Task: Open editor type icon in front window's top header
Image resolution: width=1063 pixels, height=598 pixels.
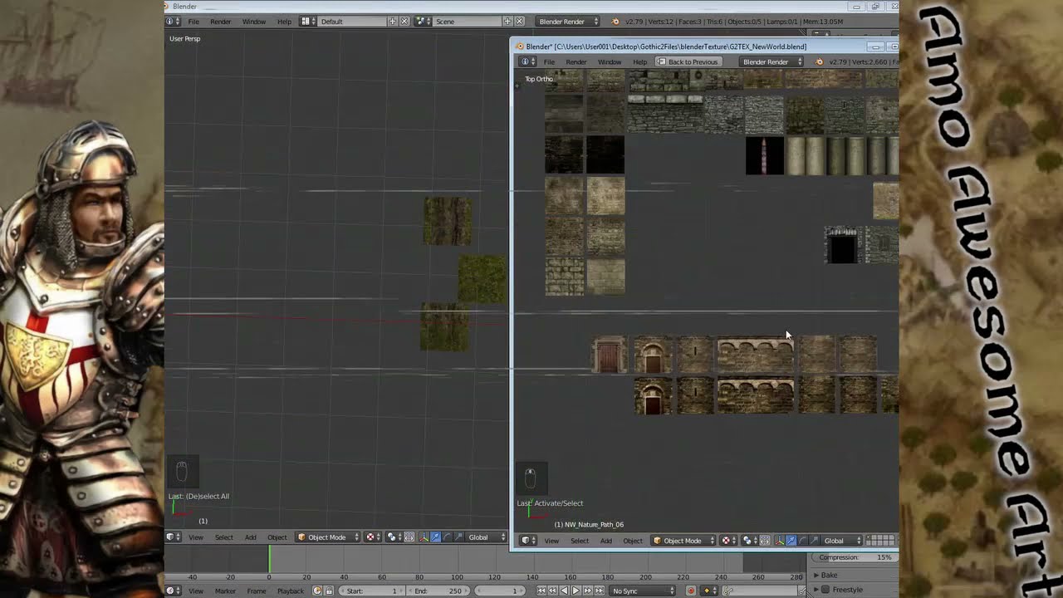Action: (526, 61)
